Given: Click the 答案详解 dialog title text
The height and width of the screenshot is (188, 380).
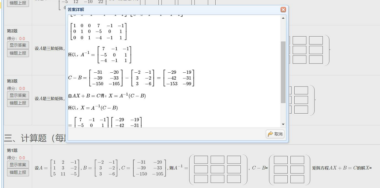Looking at the screenshot, I should point(76,10).
